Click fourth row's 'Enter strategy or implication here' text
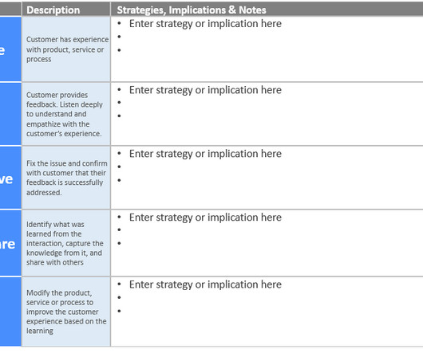Image resolution: width=423 pixels, height=353 pixels. pos(205,218)
